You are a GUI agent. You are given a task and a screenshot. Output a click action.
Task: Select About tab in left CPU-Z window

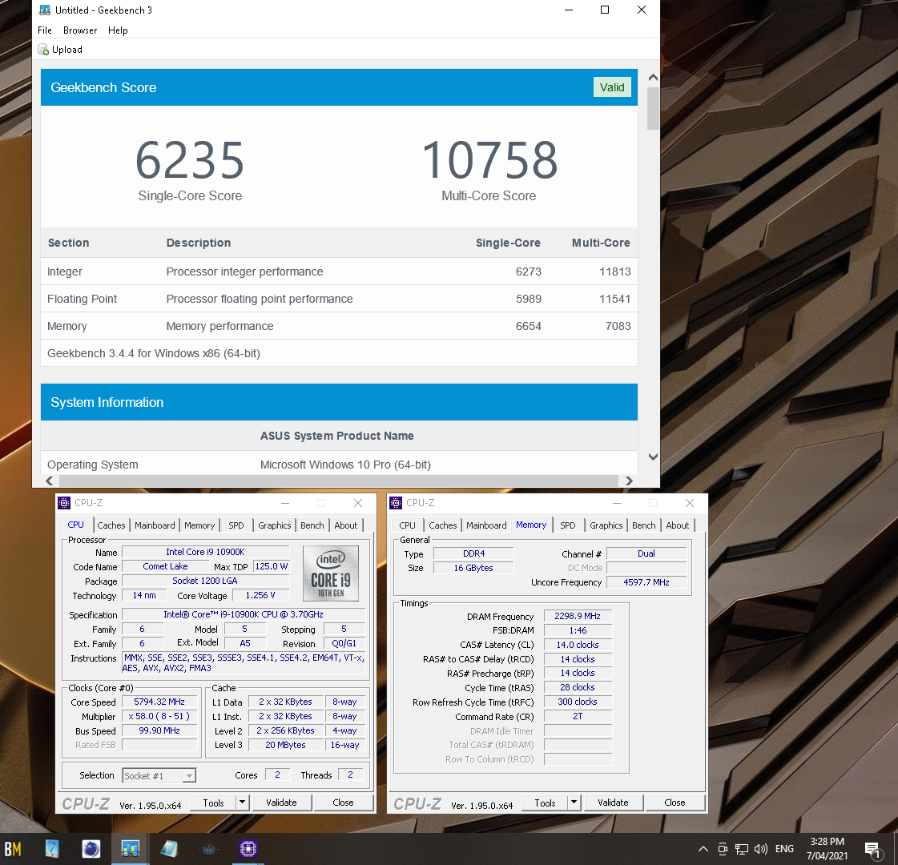coord(346,525)
